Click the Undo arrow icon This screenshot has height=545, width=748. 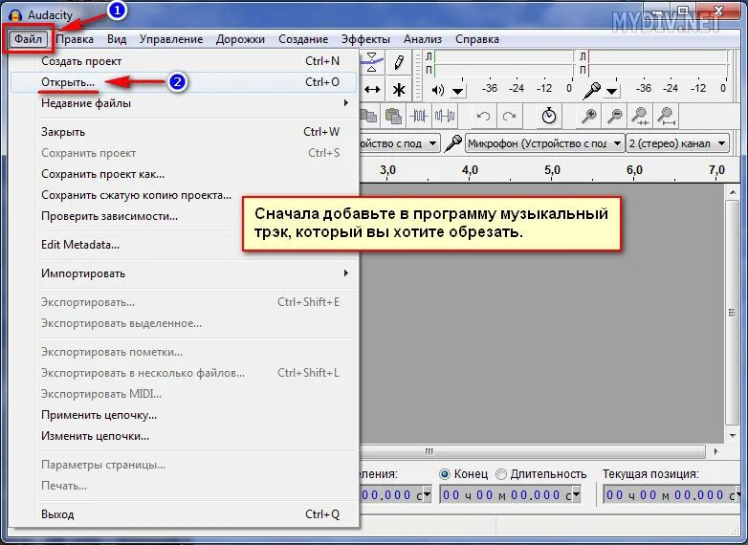point(483,116)
